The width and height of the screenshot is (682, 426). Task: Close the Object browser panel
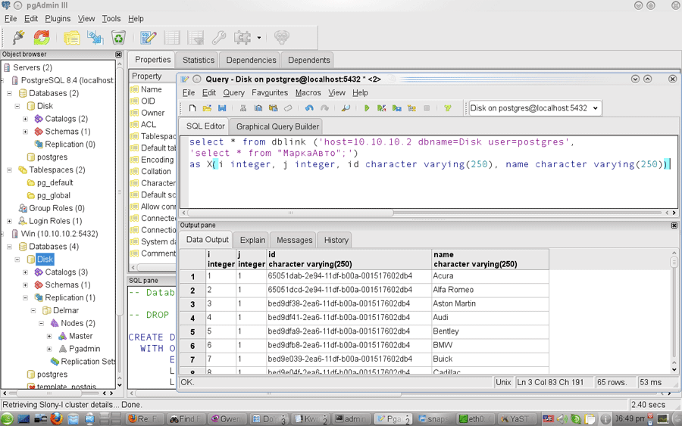(x=118, y=54)
